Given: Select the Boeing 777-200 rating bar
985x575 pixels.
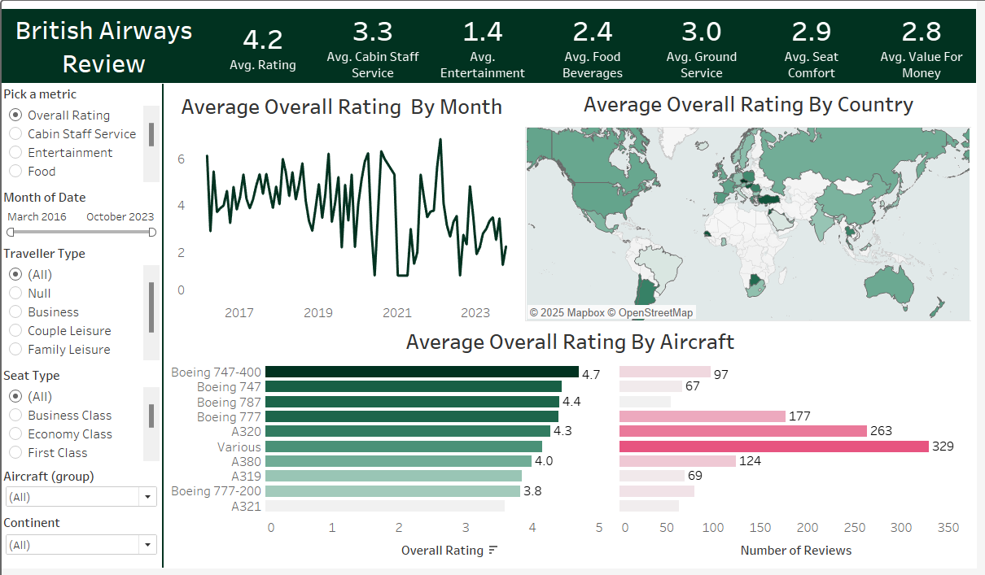Looking at the screenshot, I should pos(392,491).
